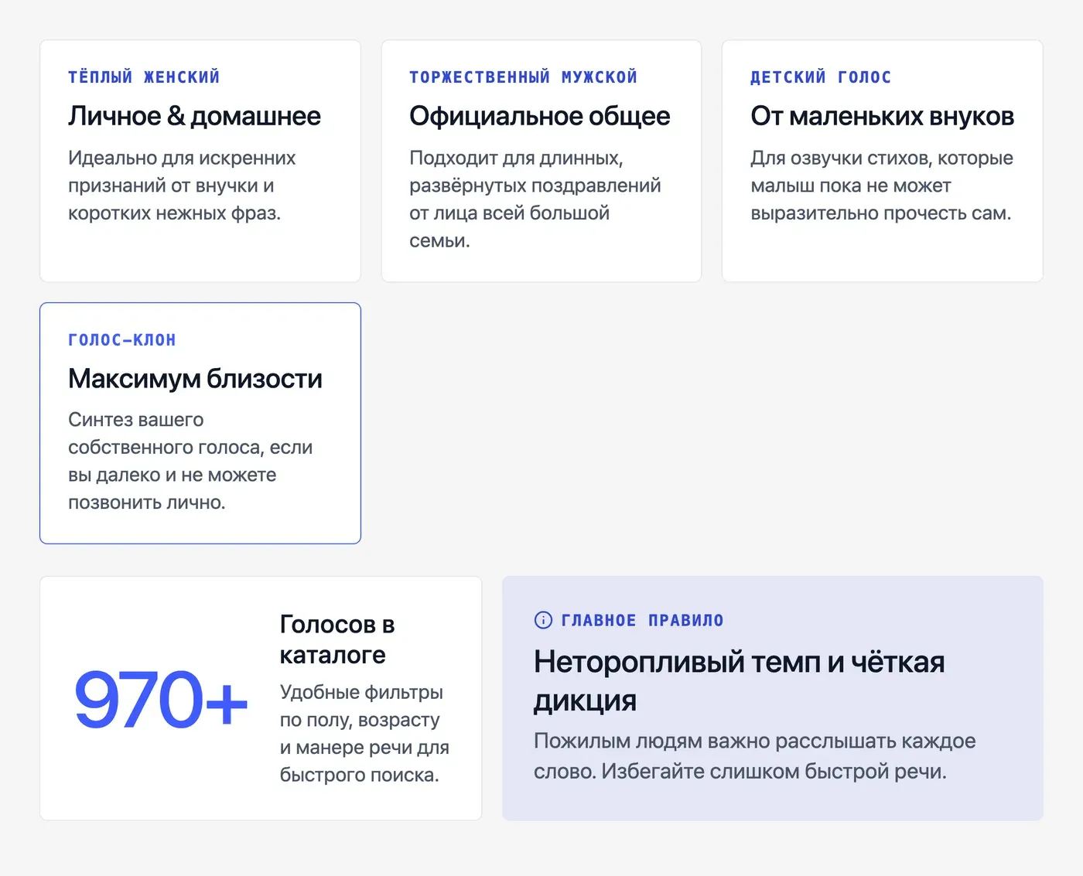This screenshot has height=876, width=1083.
Task: Click the description starting Идеально для искренних
Action: 182,186
